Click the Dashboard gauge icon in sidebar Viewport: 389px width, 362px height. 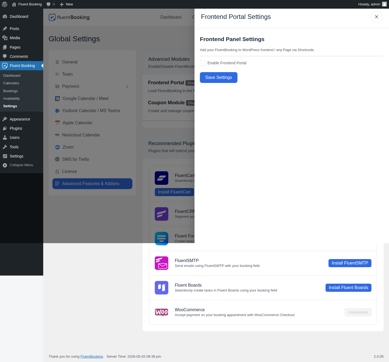(5, 16)
